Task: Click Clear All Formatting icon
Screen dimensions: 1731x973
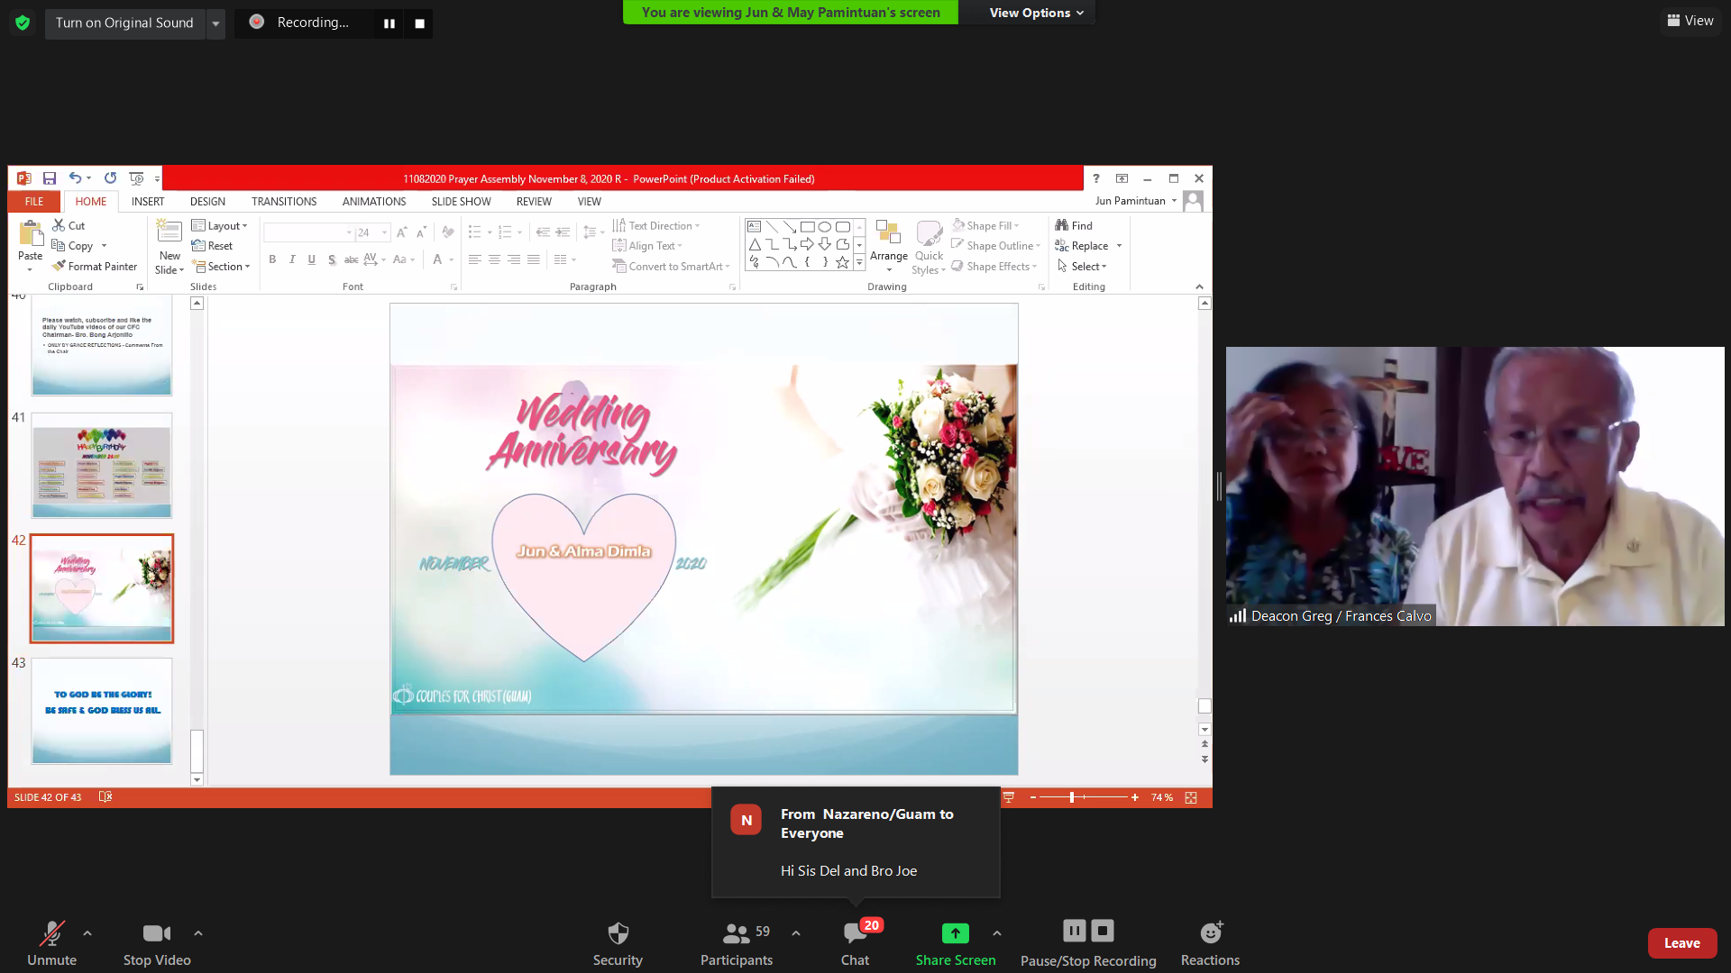Action: (448, 232)
